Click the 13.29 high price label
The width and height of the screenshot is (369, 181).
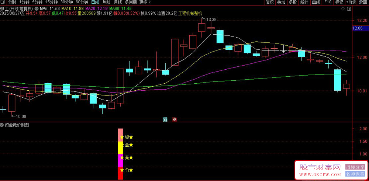click(211, 20)
